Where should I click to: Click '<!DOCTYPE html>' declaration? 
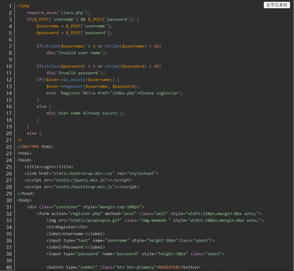click(35, 147)
